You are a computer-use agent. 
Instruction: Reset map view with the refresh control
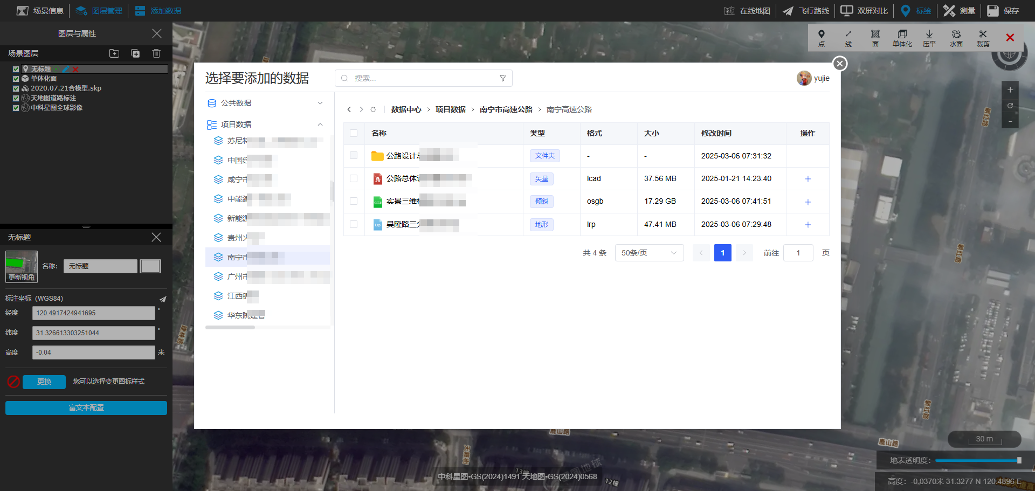1010,106
